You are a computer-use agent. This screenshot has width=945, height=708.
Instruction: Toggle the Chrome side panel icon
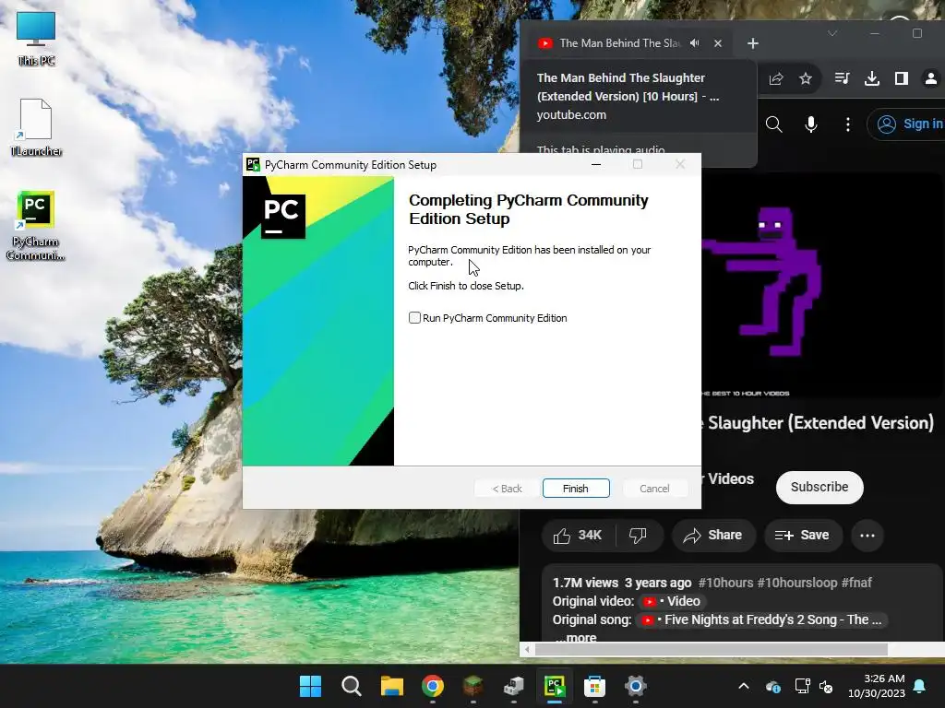[x=902, y=78]
